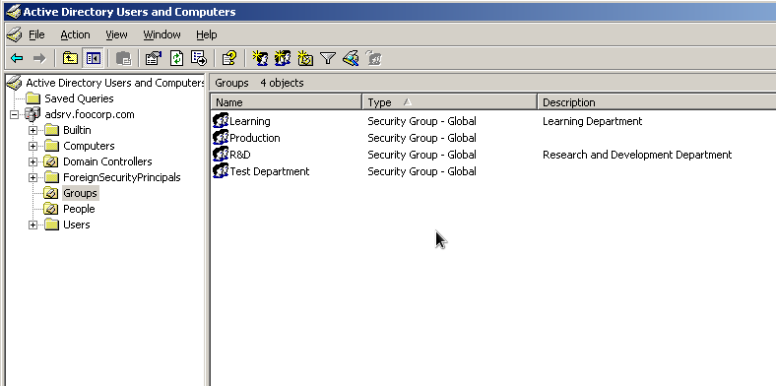Select the Test Department group name
This screenshot has height=386, width=776.
pyautogui.click(x=270, y=171)
